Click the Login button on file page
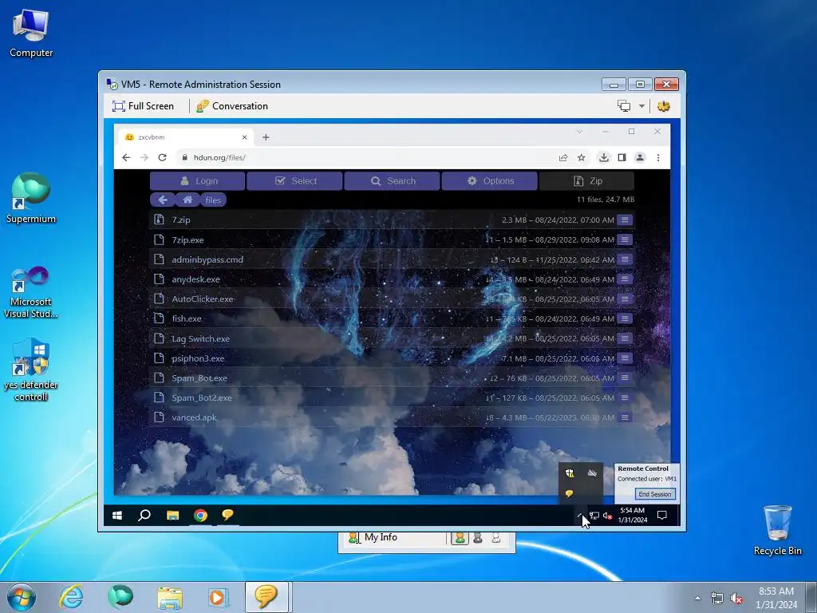The width and height of the screenshot is (817, 613). click(x=198, y=181)
